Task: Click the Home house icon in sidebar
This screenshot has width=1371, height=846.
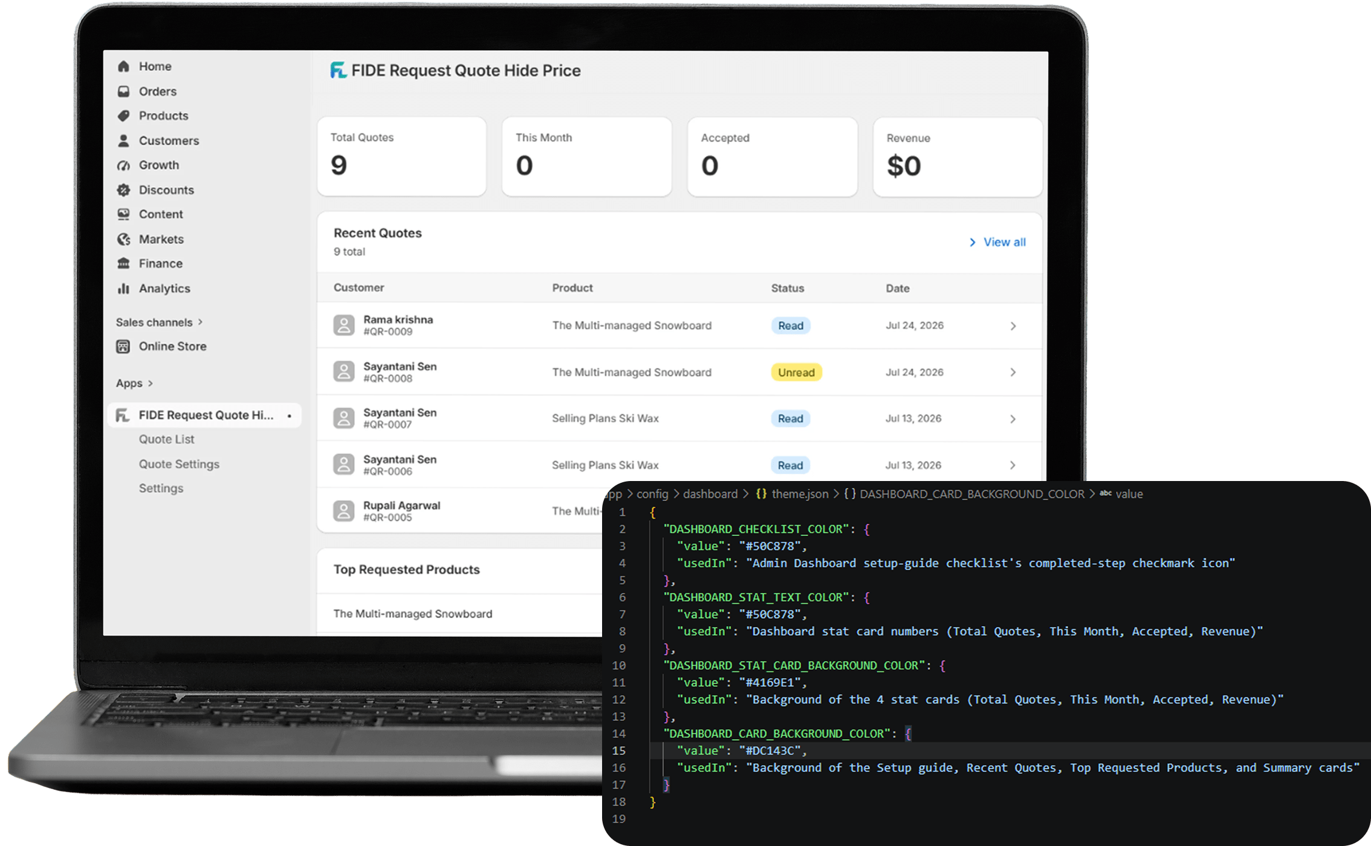Action: click(123, 66)
